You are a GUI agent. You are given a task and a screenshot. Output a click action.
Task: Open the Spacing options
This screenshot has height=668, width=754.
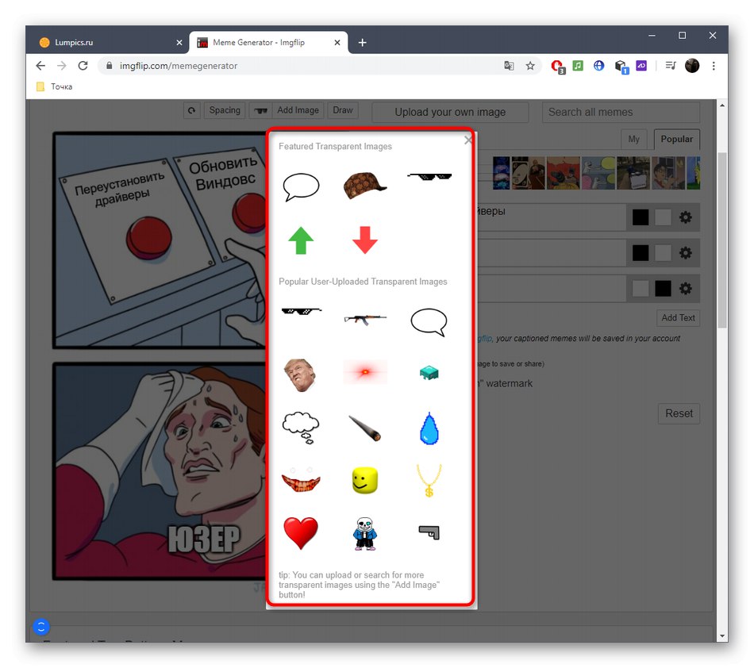pyautogui.click(x=225, y=110)
